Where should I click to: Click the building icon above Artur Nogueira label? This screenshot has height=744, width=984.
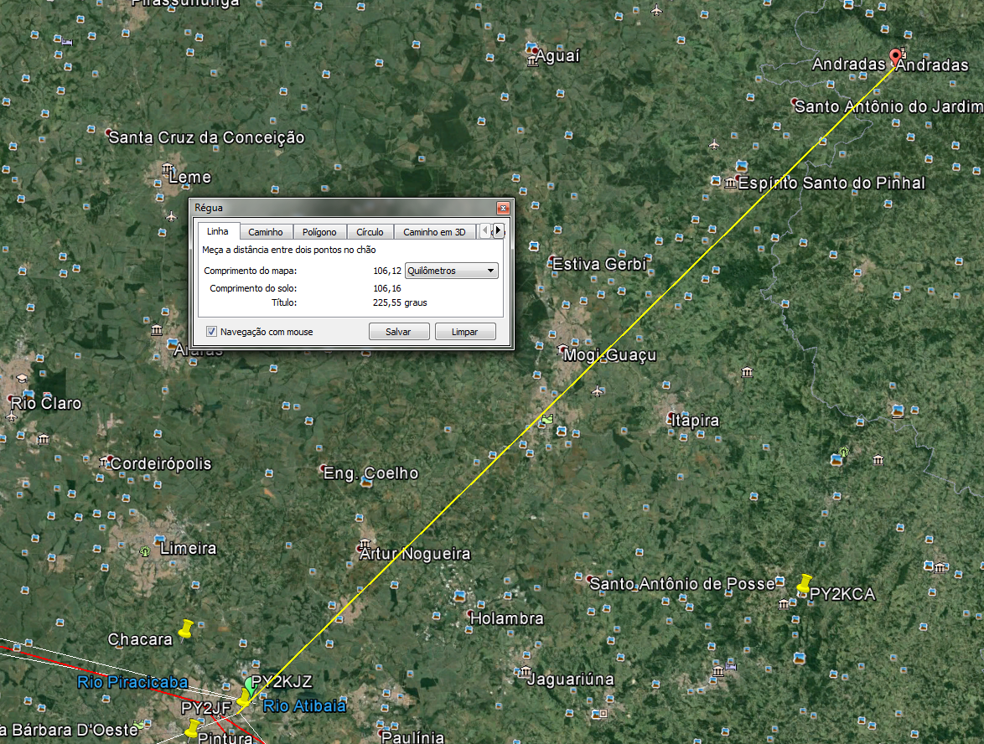(x=365, y=544)
